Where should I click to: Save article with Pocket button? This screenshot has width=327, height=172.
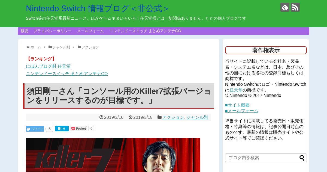(79, 129)
